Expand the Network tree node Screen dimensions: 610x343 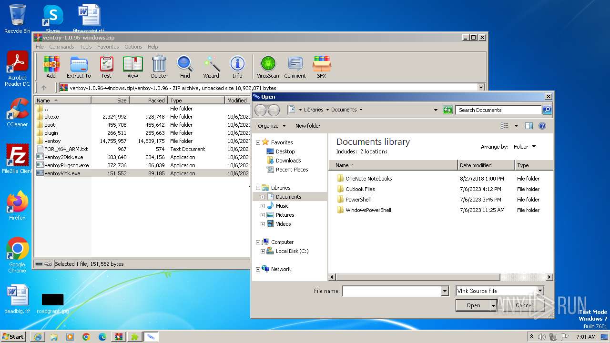click(x=258, y=269)
